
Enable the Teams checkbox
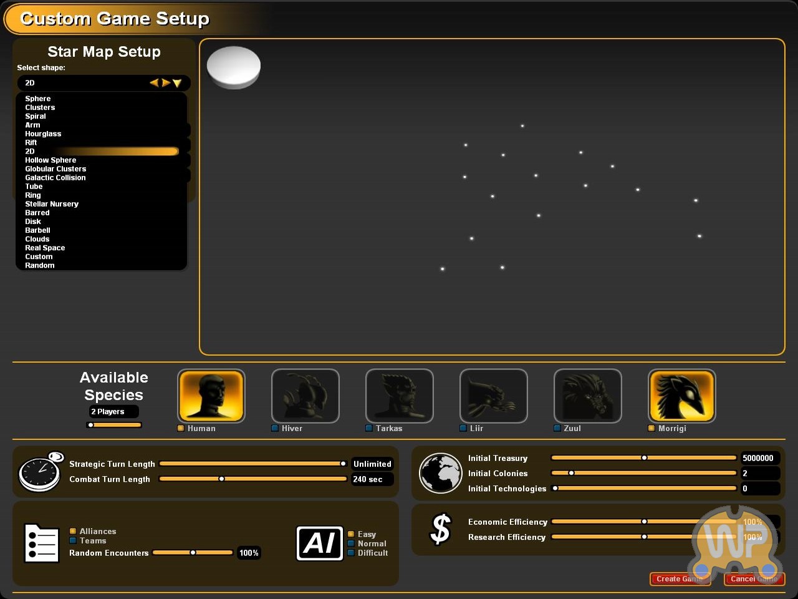pyautogui.click(x=73, y=541)
